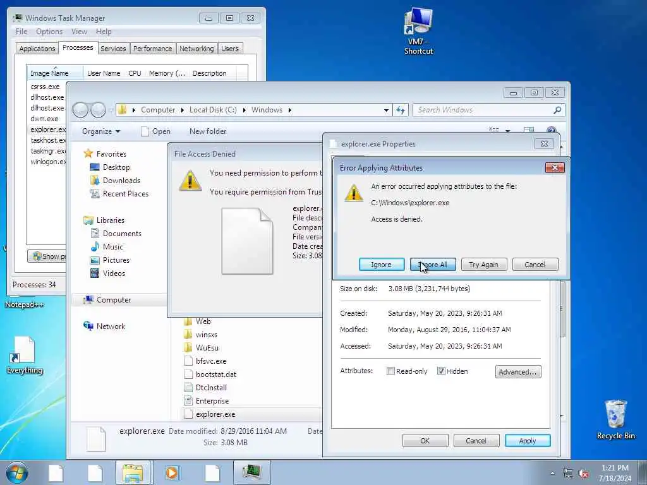Switch to Applications tab in Task Manager

click(x=37, y=49)
